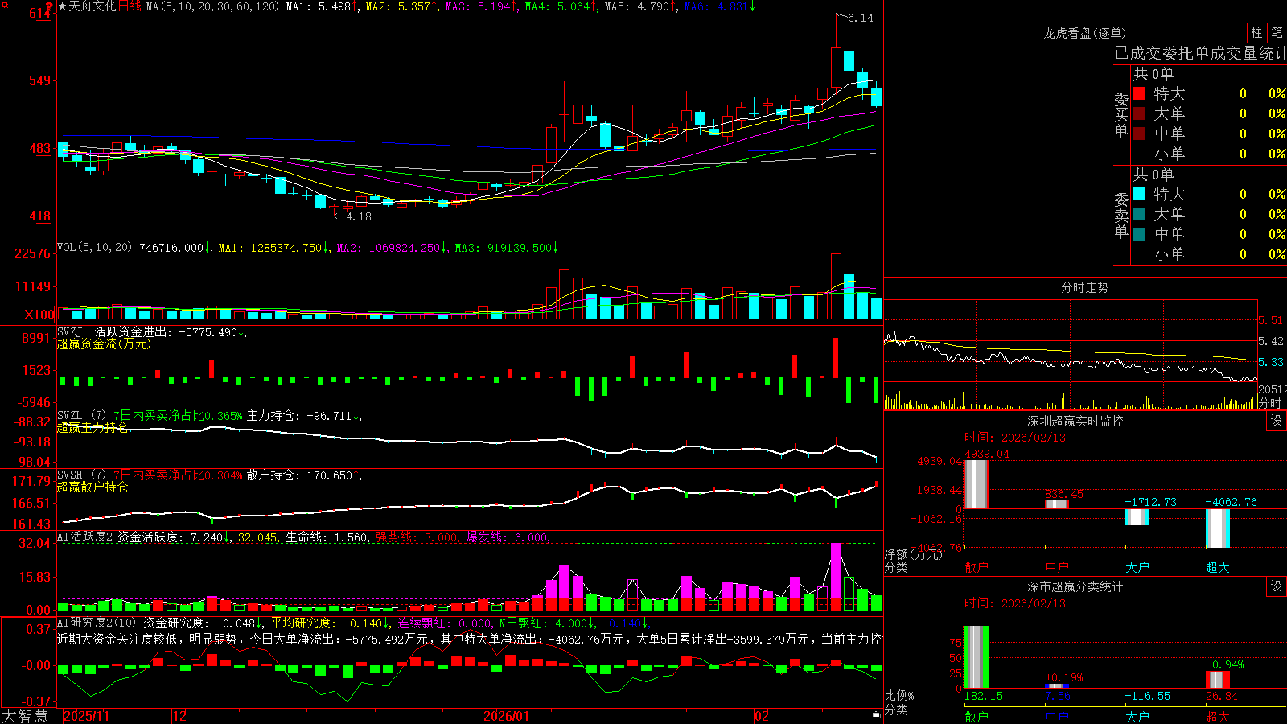The height and width of the screenshot is (724, 1287).
Task: Click the 超大 bar valued -4062.76
Action: click(x=1218, y=529)
